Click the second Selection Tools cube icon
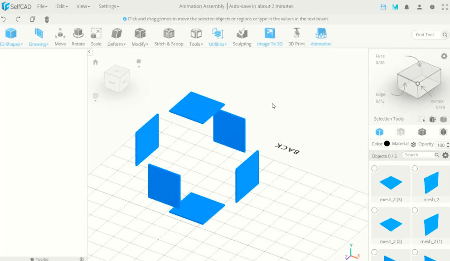Image resolution: width=450 pixels, height=261 pixels. (432, 119)
